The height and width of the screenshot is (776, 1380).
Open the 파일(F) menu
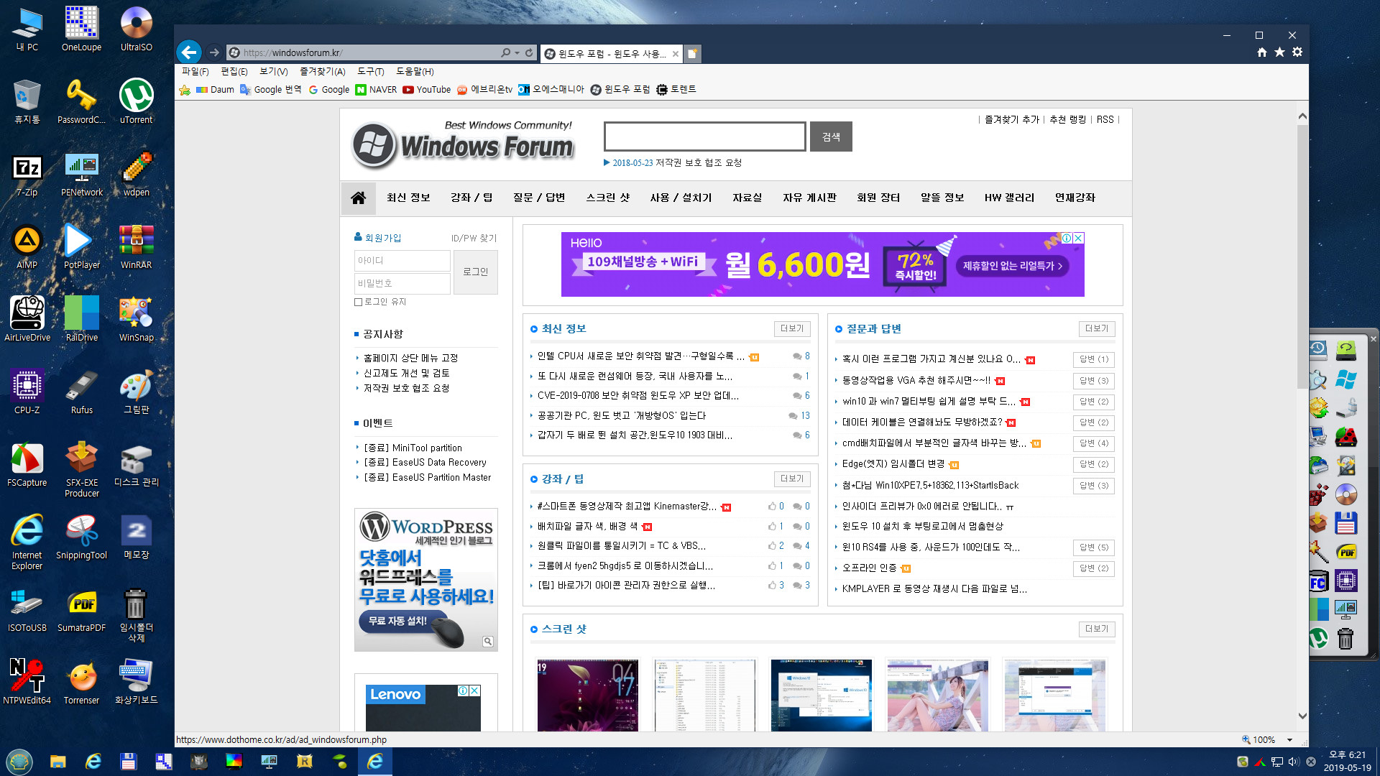195,72
